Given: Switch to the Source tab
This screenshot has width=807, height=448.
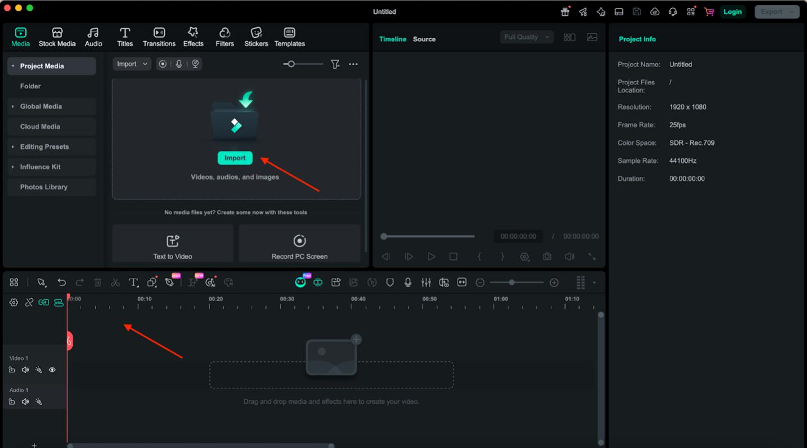Looking at the screenshot, I should [424, 39].
